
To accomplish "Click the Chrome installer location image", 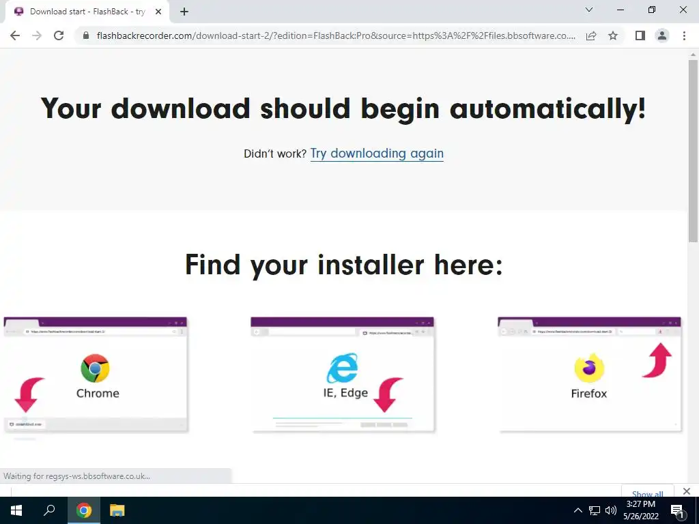I will (96, 375).
